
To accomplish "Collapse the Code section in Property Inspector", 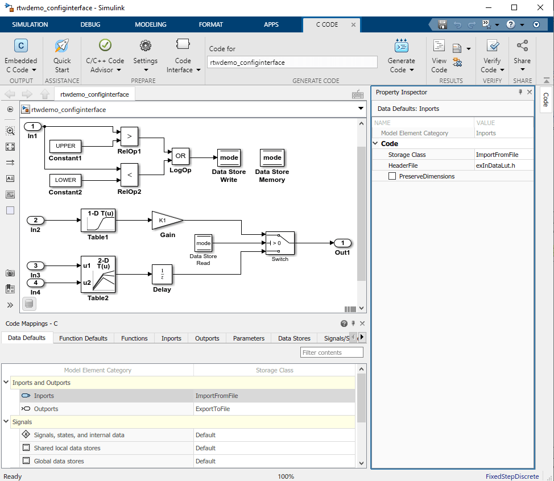I will click(x=375, y=144).
